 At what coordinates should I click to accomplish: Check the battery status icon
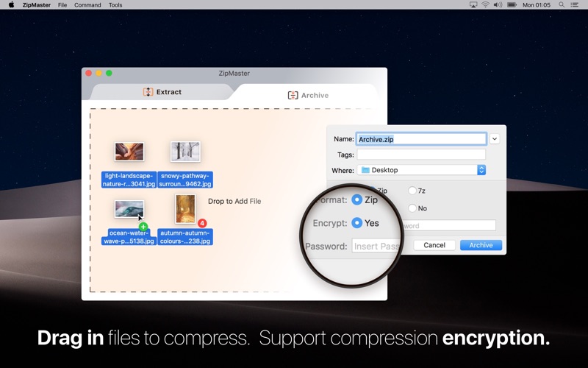(x=512, y=5)
